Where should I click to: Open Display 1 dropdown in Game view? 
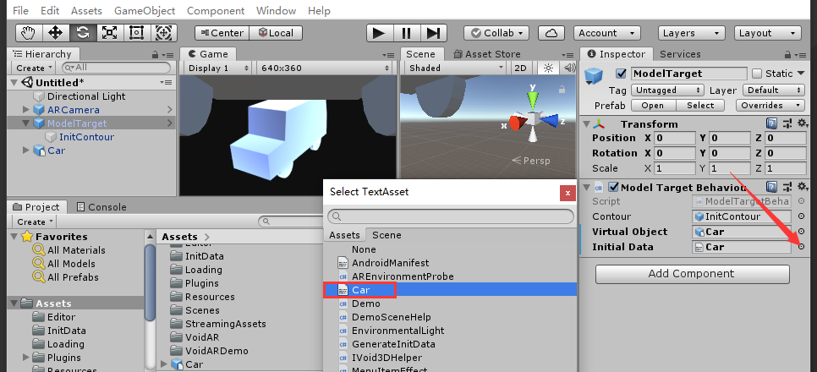pos(218,68)
